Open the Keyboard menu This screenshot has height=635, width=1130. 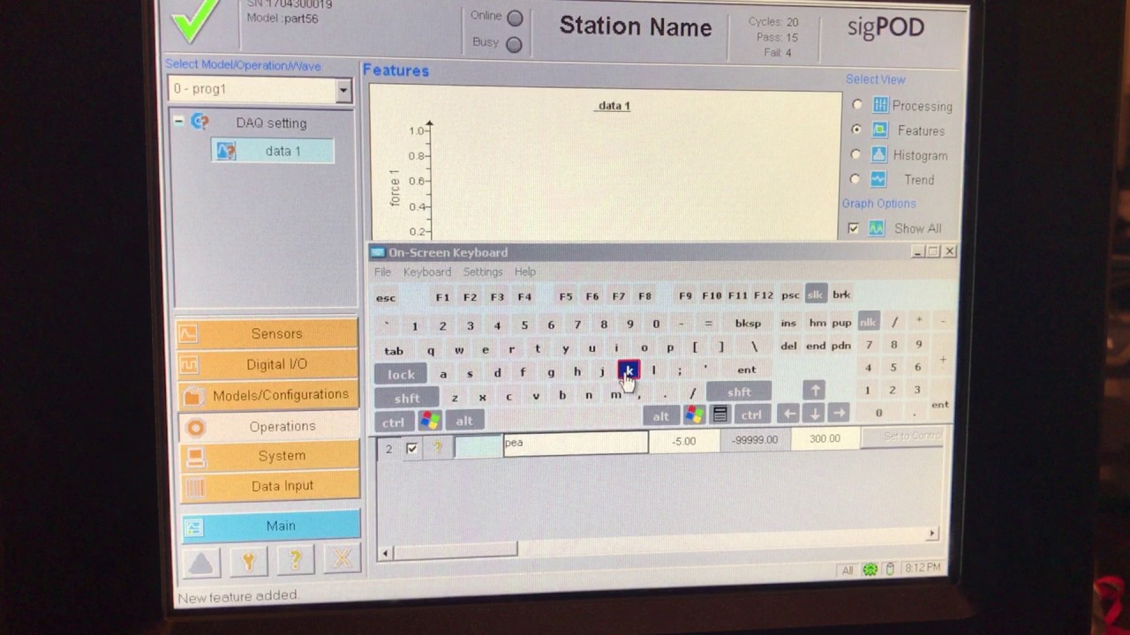coord(426,272)
